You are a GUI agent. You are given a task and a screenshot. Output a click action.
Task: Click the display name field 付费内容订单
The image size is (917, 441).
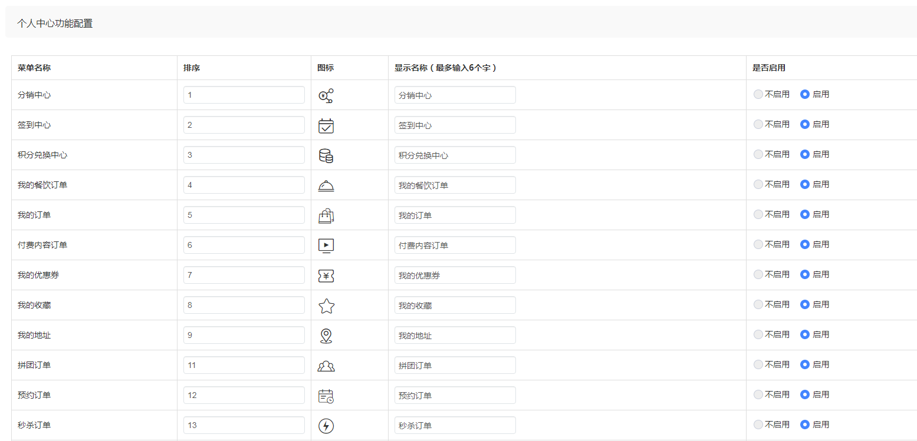coord(455,245)
